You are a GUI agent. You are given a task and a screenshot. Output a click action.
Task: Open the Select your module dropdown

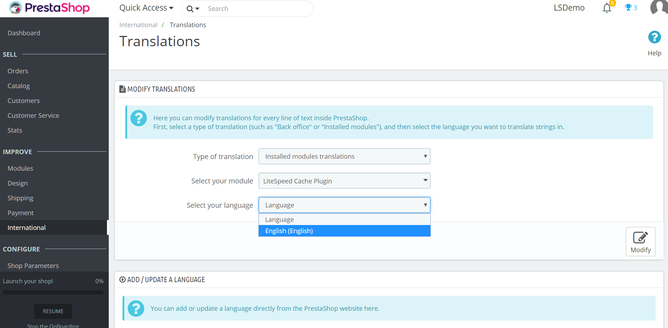(345, 181)
